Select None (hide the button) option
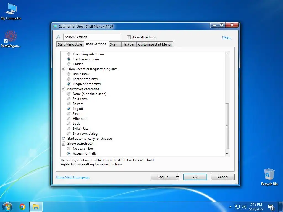283x212 pixels. (69, 94)
